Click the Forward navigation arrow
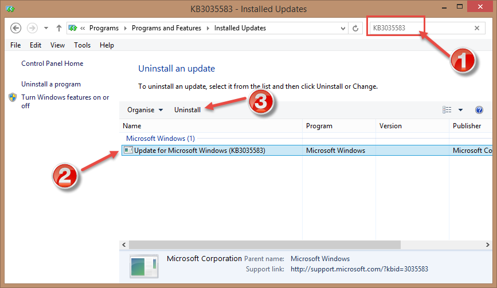The image size is (497, 288). (32, 28)
